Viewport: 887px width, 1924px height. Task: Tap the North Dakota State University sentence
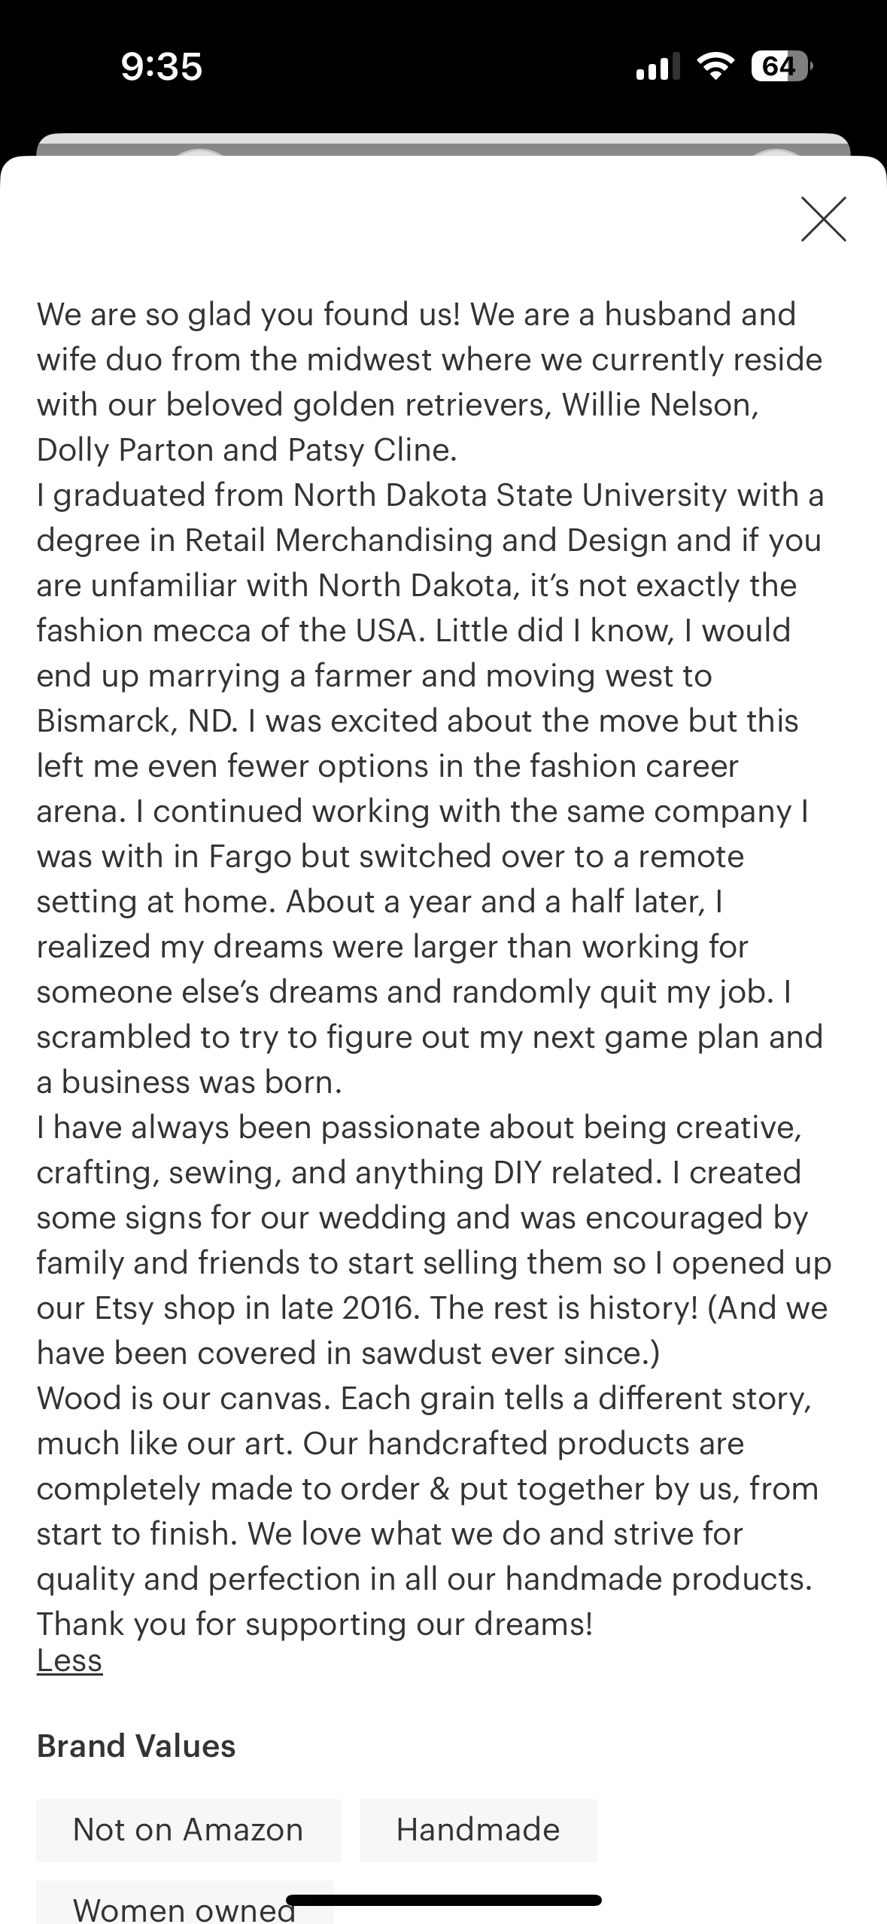[x=429, y=495]
